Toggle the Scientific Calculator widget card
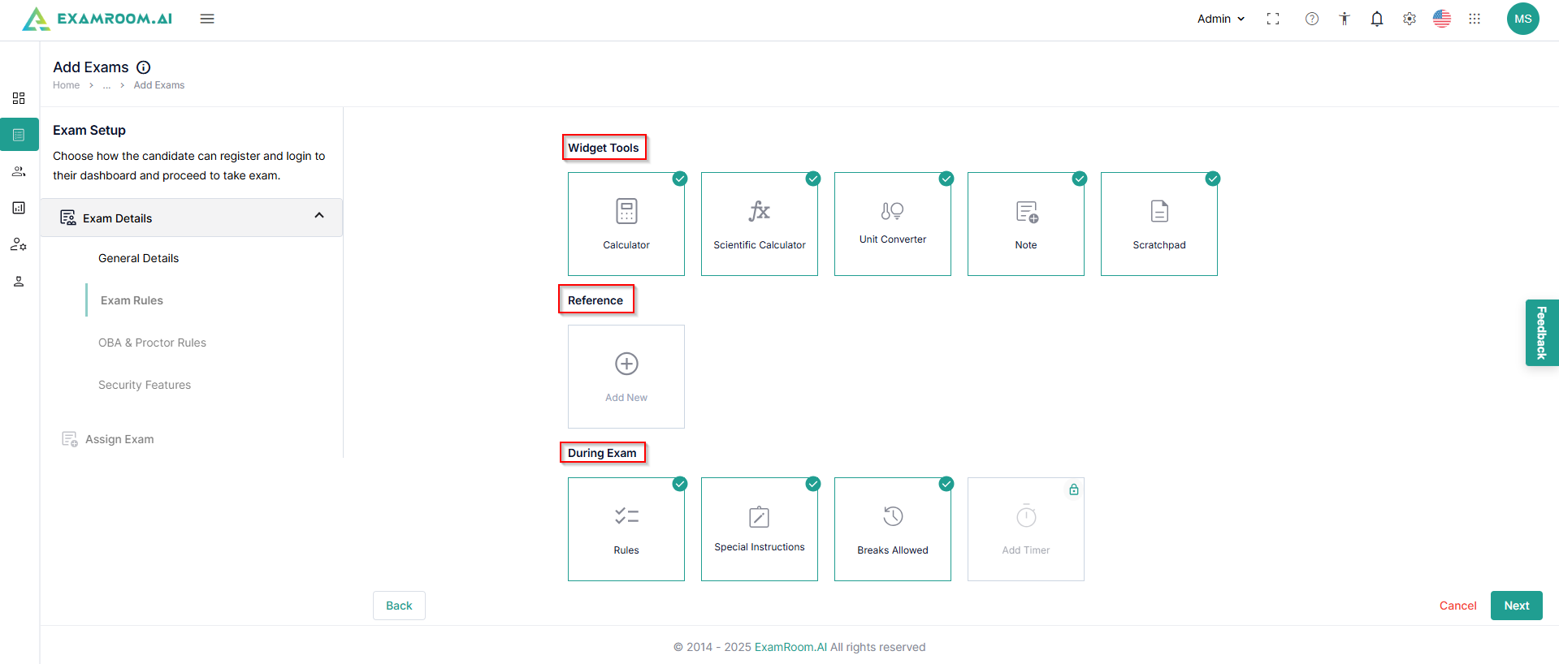 760,224
